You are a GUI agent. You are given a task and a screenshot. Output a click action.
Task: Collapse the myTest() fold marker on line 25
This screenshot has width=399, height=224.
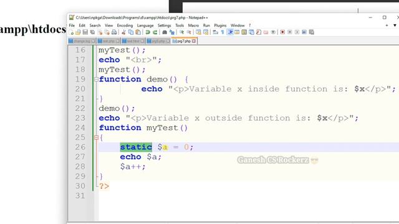(x=96, y=138)
